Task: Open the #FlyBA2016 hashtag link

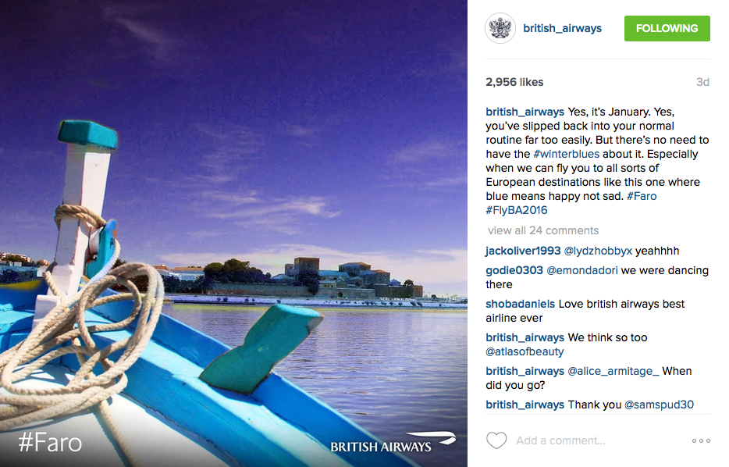Action: (517, 210)
